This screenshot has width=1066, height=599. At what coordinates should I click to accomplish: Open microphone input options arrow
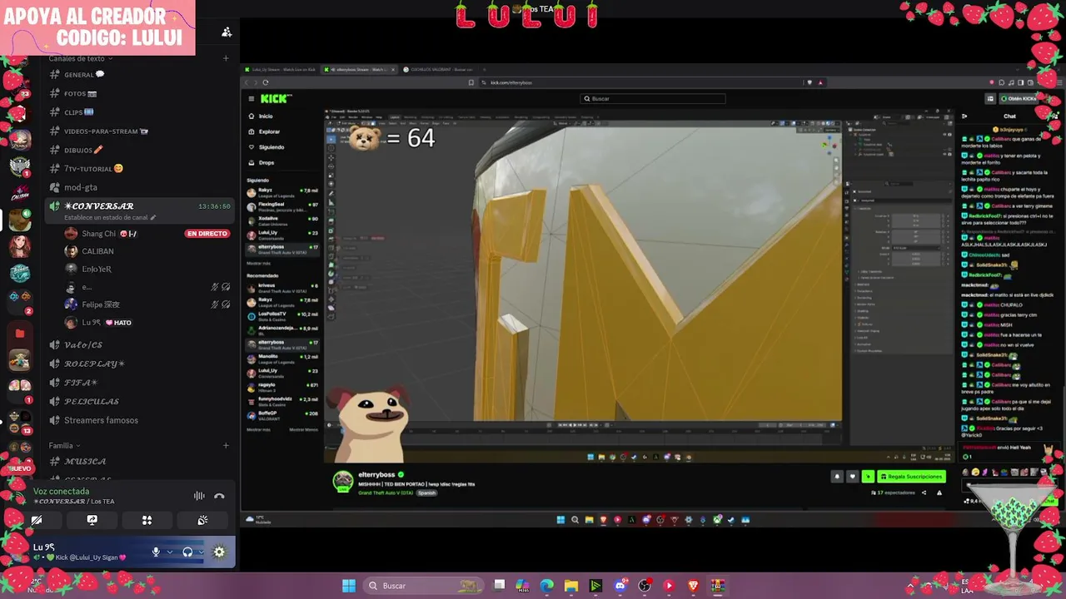point(169,552)
